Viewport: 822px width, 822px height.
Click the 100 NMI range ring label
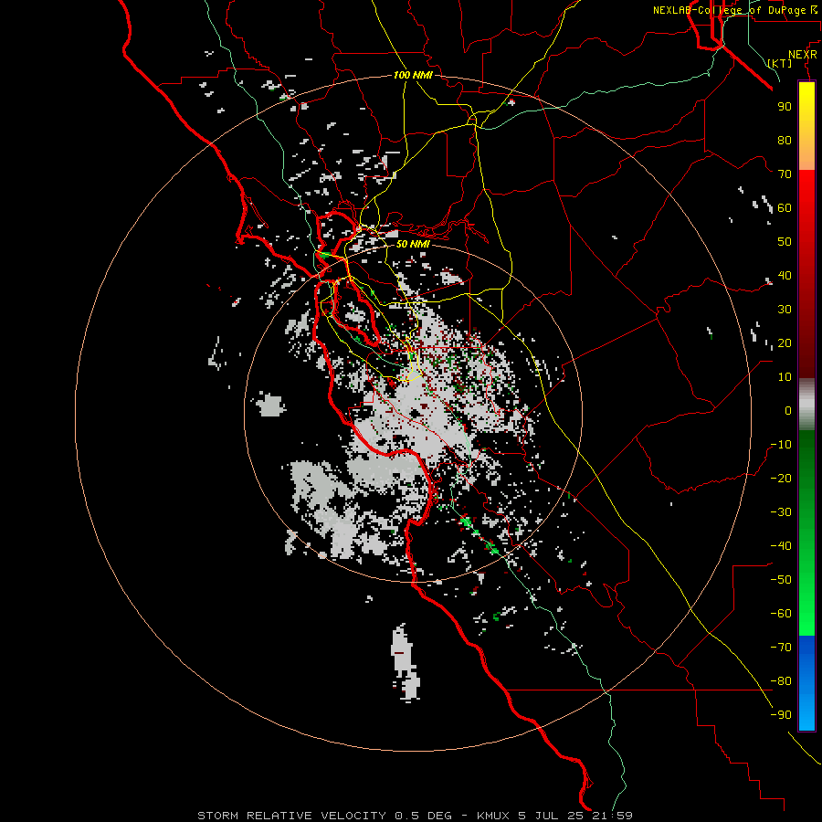pos(413,75)
